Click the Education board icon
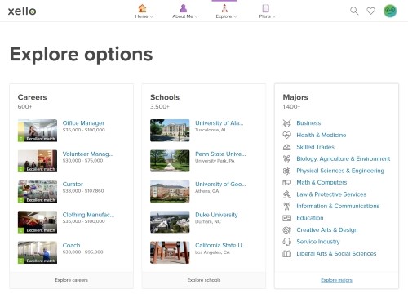Viewport: 408px width, 294px height. point(286,218)
